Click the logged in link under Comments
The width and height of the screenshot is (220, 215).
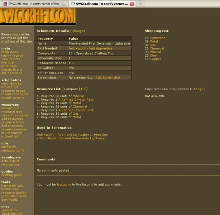tap(64, 185)
